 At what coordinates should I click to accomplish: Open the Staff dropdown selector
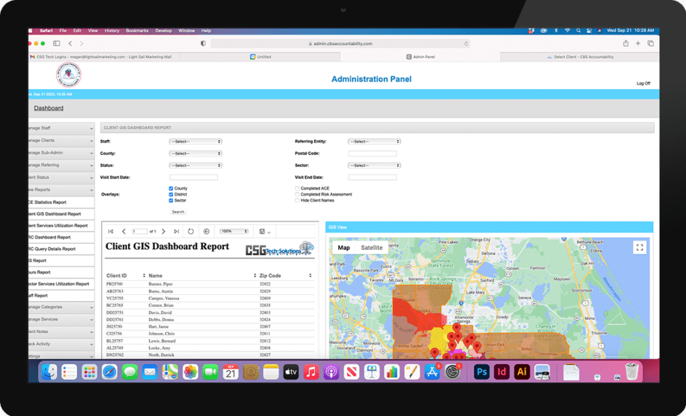195,141
